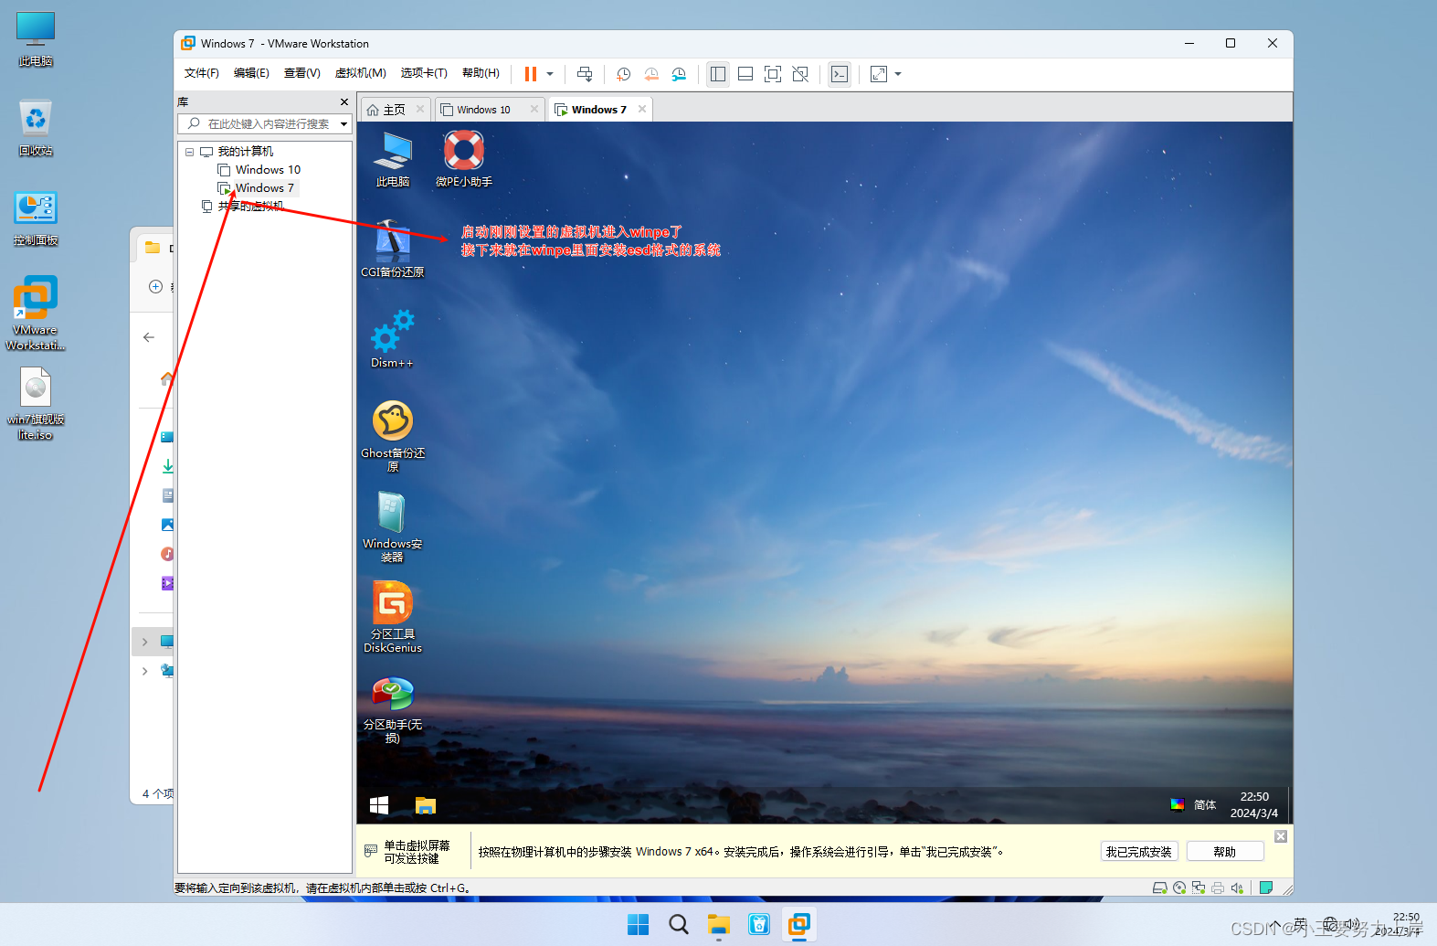Take a snapshot of this virtual machine
This screenshot has width=1437, height=946.
coord(623,74)
